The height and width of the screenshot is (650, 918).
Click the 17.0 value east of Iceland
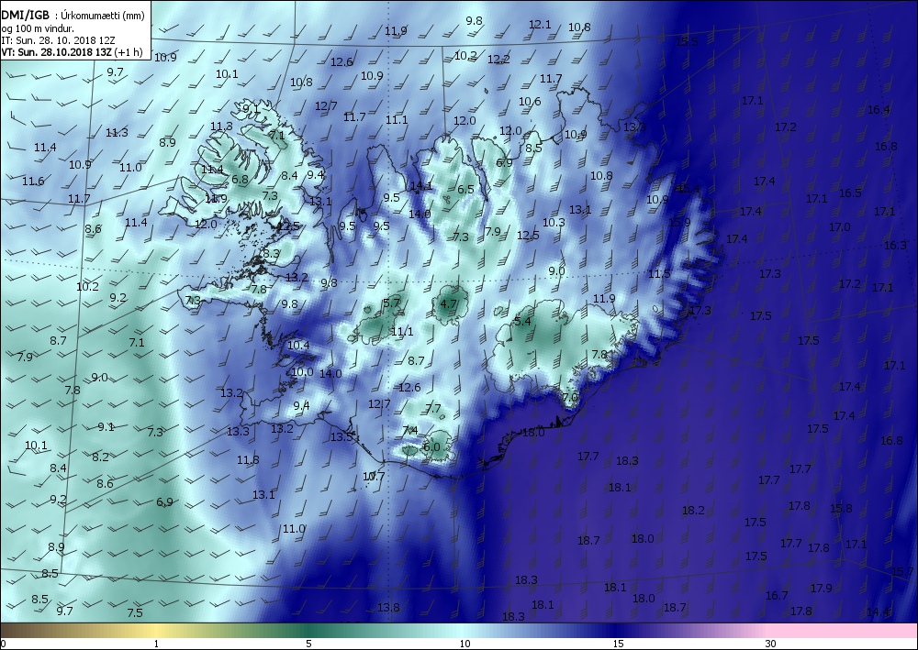[840, 226]
